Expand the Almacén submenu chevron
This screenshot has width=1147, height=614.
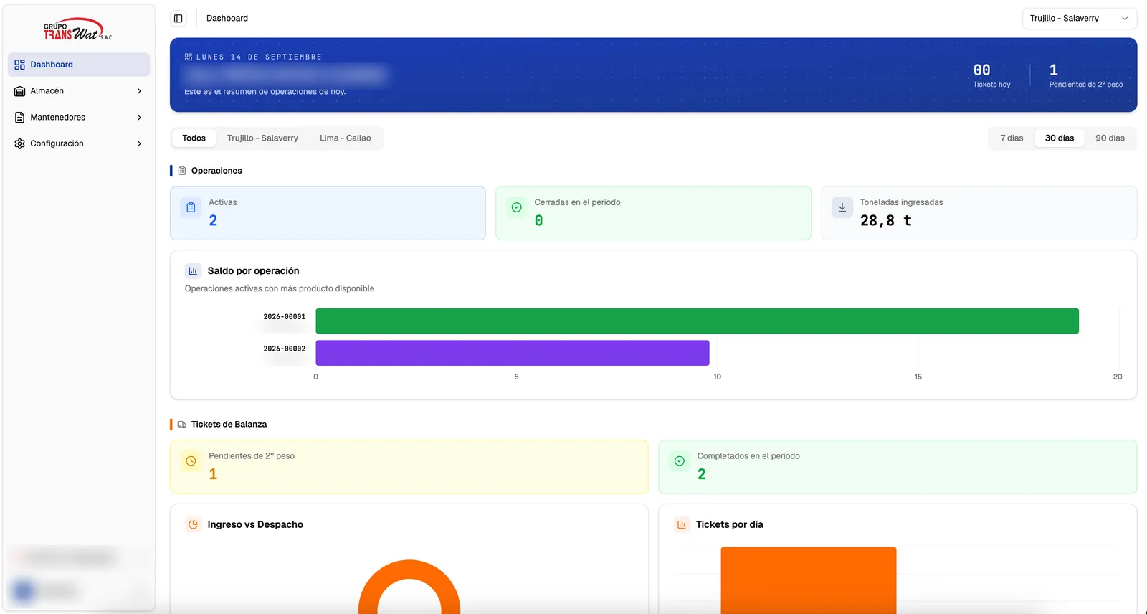(x=139, y=91)
